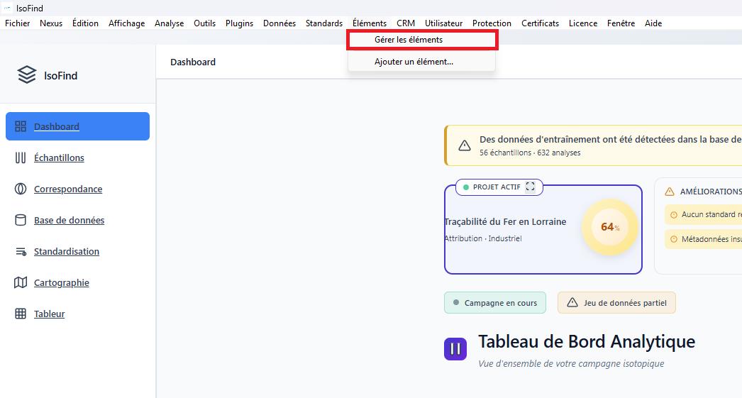Click the IsoFind layers logo icon
Image resolution: width=742 pixels, height=398 pixels.
point(27,75)
